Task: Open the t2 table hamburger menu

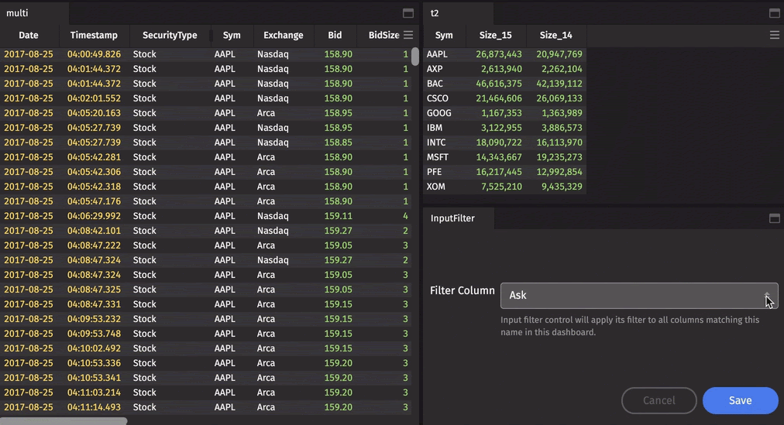Action: [x=774, y=35]
